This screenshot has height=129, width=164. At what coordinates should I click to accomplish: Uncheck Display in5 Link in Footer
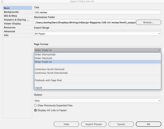coord(36,110)
